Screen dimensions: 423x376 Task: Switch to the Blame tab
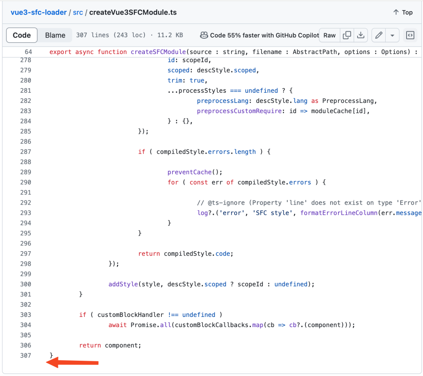tap(54, 35)
